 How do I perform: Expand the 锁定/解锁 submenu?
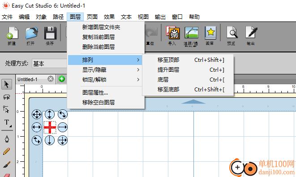click(x=105, y=79)
